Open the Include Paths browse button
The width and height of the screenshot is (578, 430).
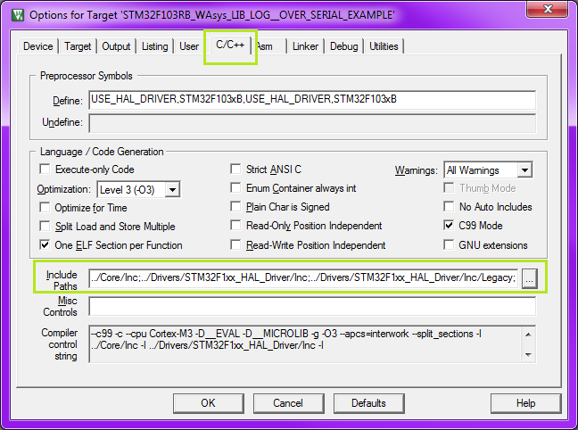click(x=529, y=279)
